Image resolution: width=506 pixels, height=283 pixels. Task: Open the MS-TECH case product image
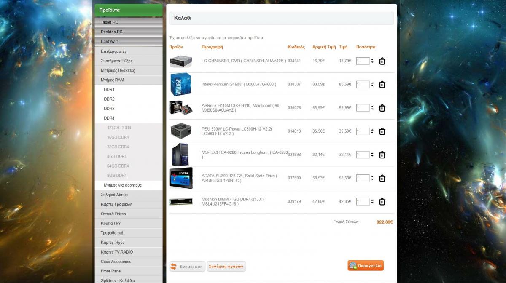[x=180, y=155]
